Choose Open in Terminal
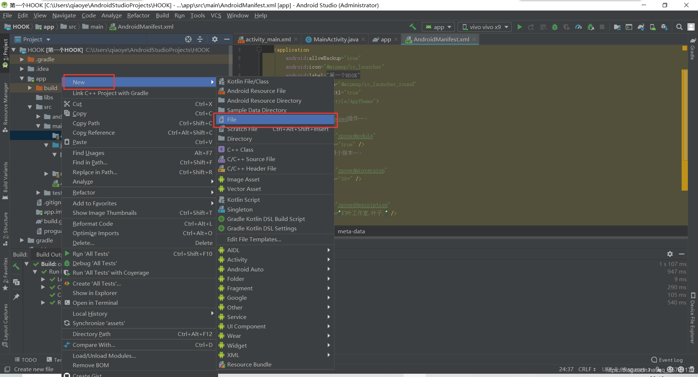This screenshot has height=377, width=698. (x=139, y=303)
